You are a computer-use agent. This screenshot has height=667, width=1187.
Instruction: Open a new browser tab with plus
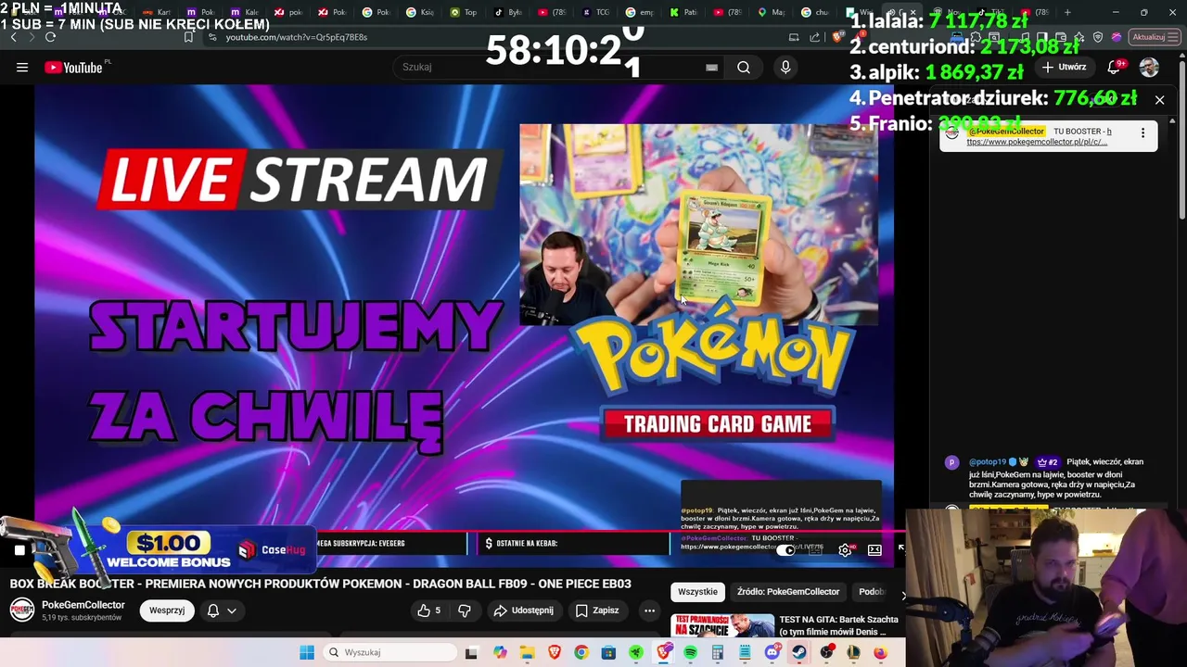pos(1067,12)
